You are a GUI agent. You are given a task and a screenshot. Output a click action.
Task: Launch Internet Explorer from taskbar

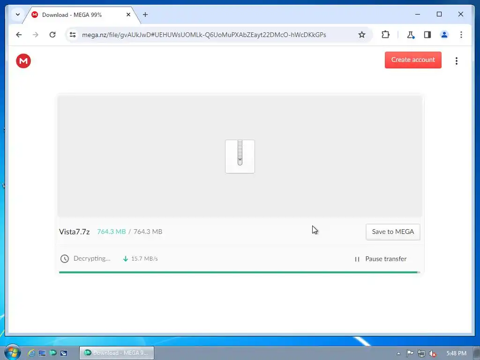[31, 353]
